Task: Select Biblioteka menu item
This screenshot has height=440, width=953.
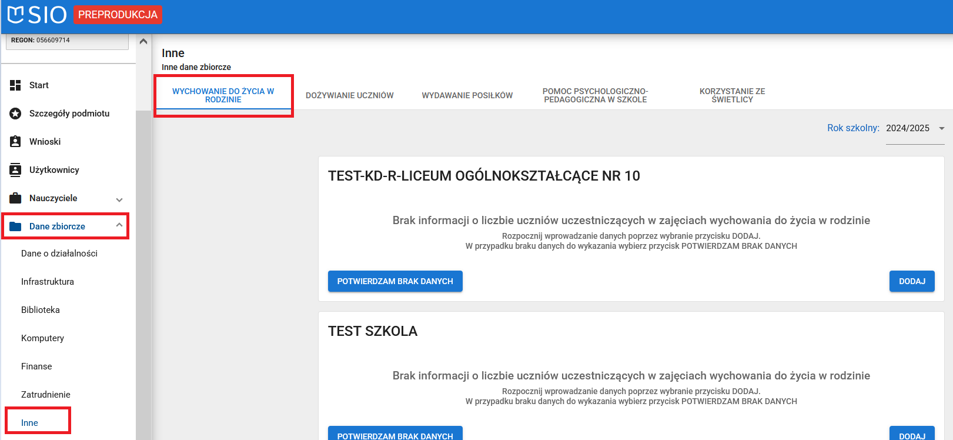Action: click(41, 310)
